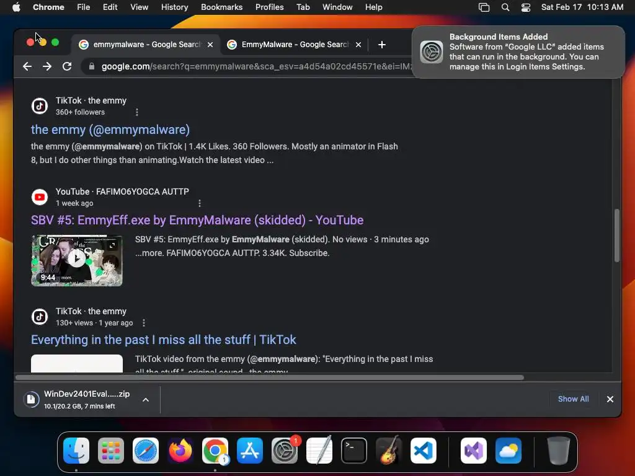Switch to the emmymalware Google Search tab
This screenshot has height=476, width=635.
point(146,45)
